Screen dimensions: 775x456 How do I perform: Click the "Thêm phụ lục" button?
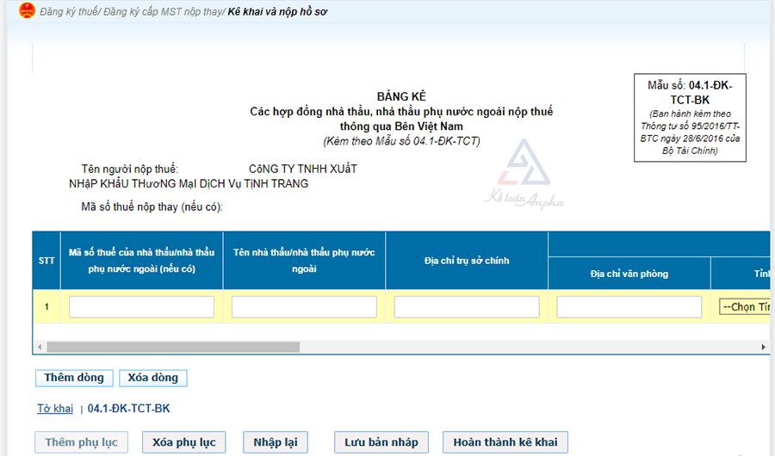tap(81, 442)
